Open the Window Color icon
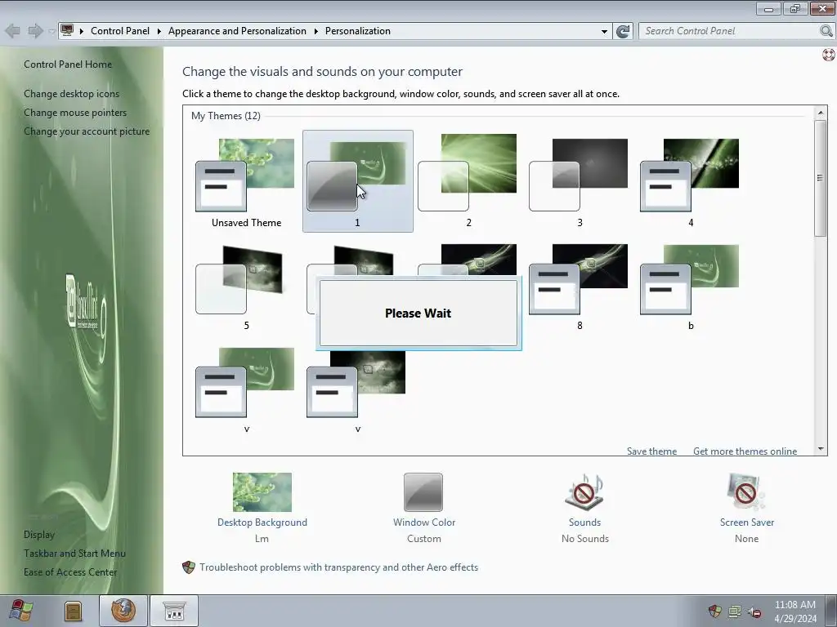 point(423,492)
